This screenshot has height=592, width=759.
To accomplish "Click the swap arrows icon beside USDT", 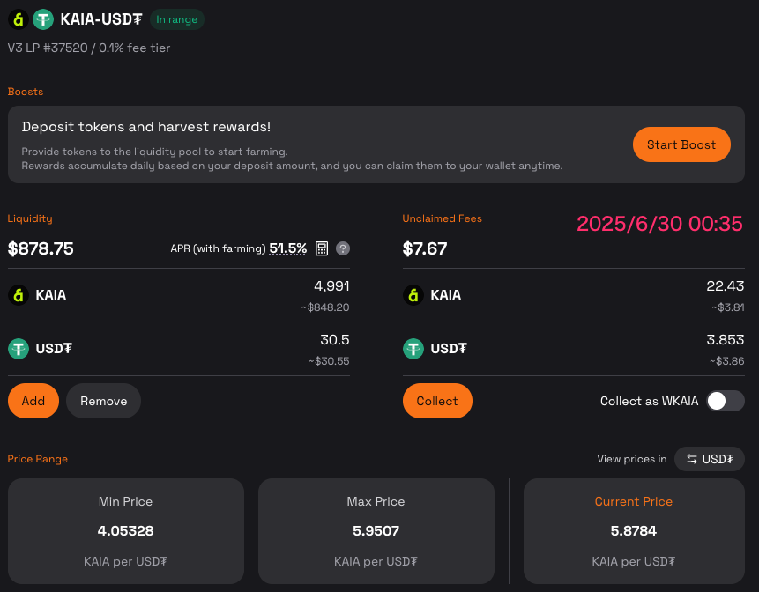I will pyautogui.click(x=692, y=459).
